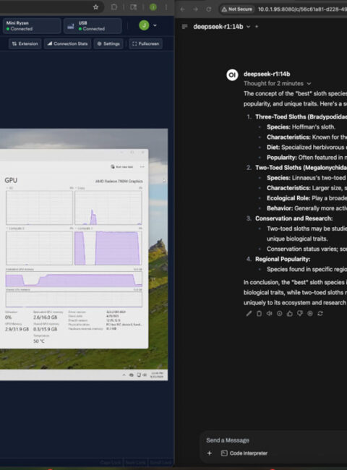Open the taskbar clock and date
This screenshot has width=347, height=470.
click(157, 375)
